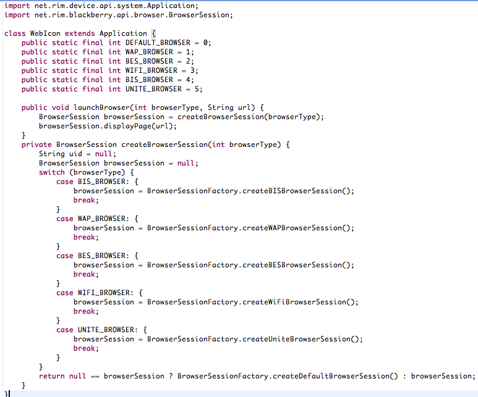This screenshot has width=478, height=397.
Task: Click 'private BrowserSession createBrowserSession' method signature
Action: pyautogui.click(x=155, y=144)
